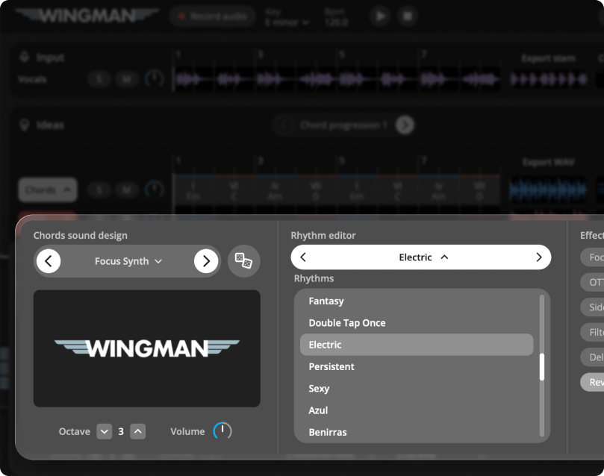Viewport: 604px width, 476px height.
Task: Click the Record audio button
Action: click(212, 16)
